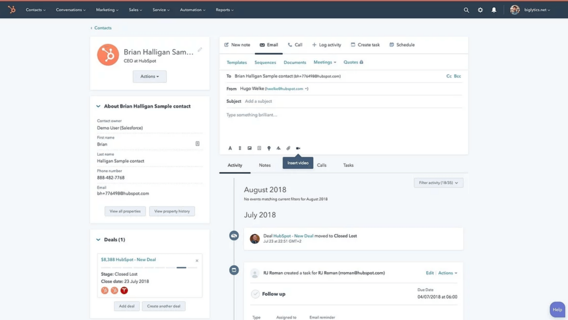568x320 pixels.
Task: Collapse the Deals (1) section
Action: coord(98,240)
